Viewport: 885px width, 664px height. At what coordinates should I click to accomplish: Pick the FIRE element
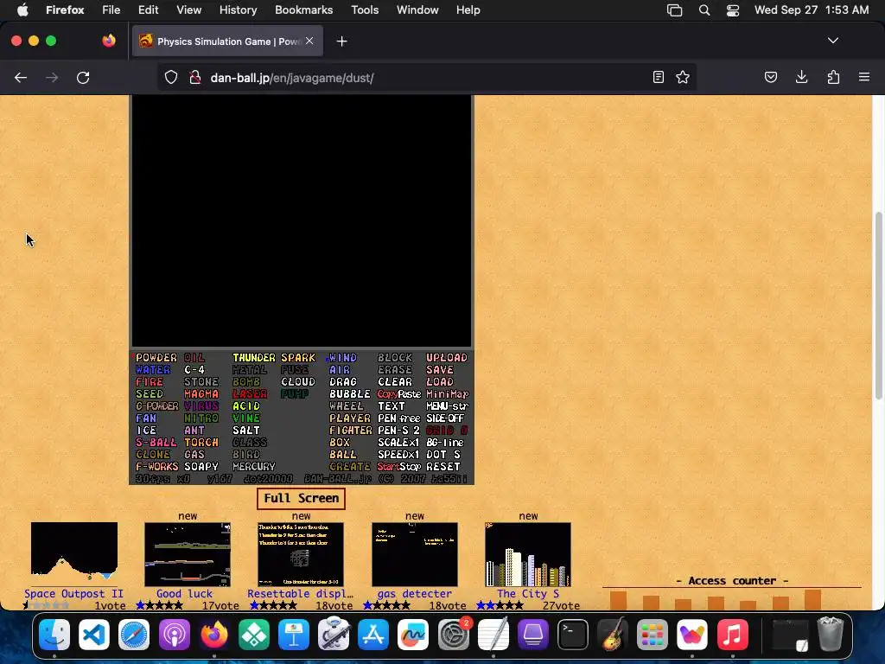tap(150, 381)
